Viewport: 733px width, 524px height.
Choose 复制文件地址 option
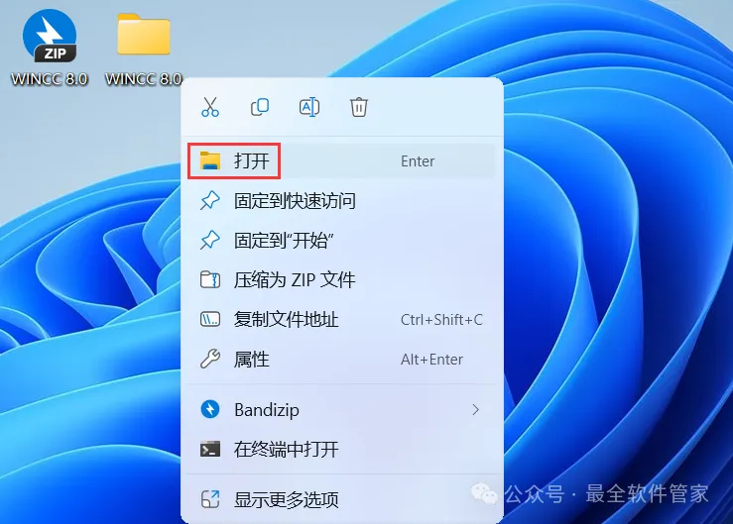(341, 320)
